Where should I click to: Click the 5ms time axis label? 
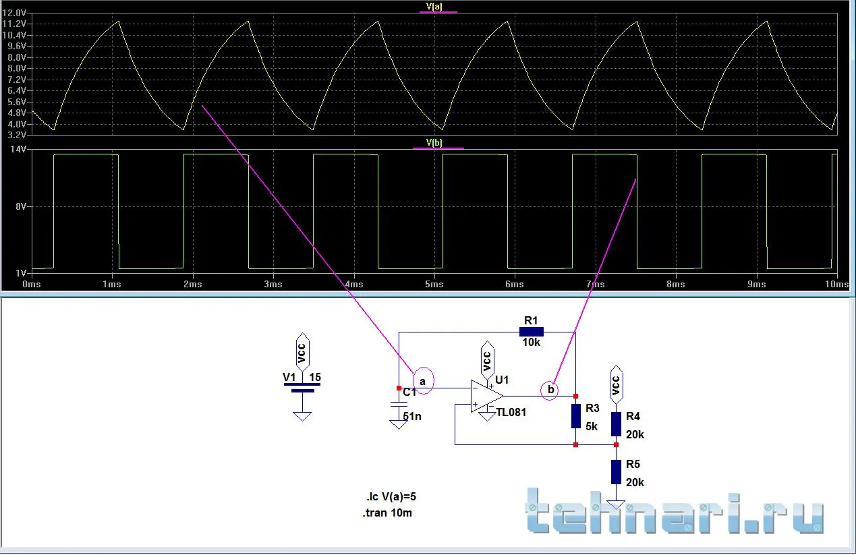click(x=434, y=285)
